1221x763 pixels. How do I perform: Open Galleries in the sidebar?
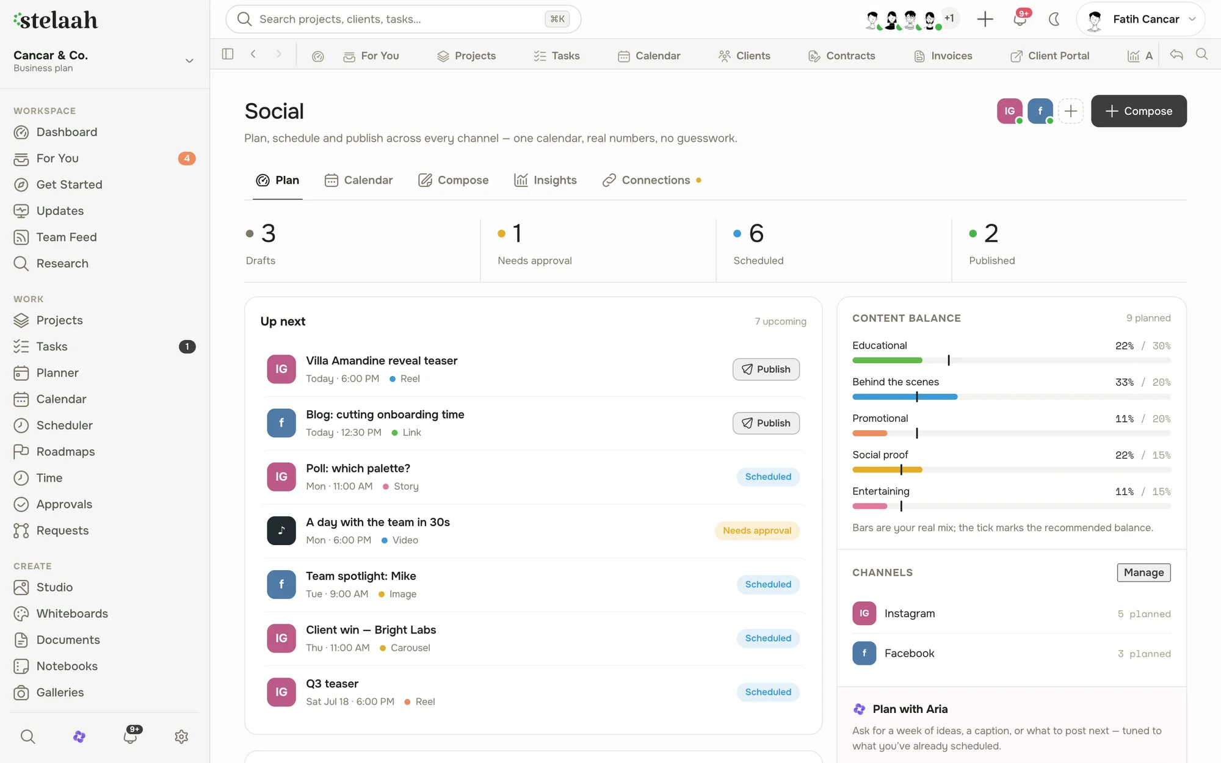(x=104, y=692)
